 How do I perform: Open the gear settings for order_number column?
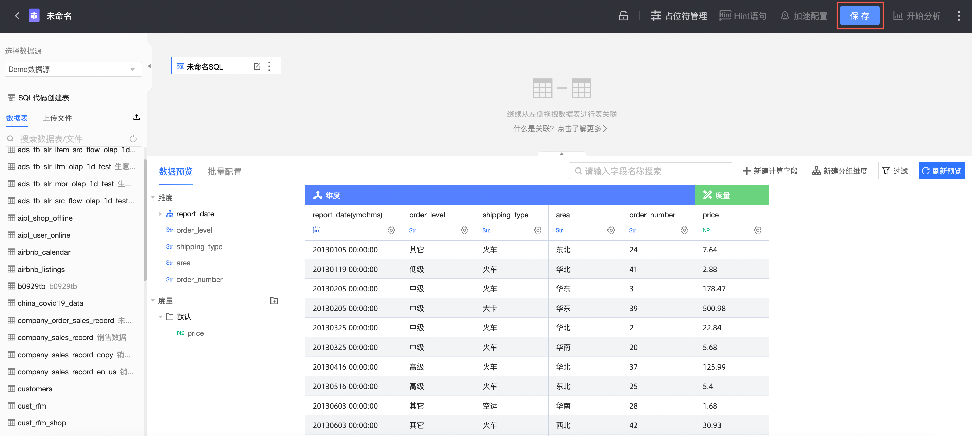[684, 230]
